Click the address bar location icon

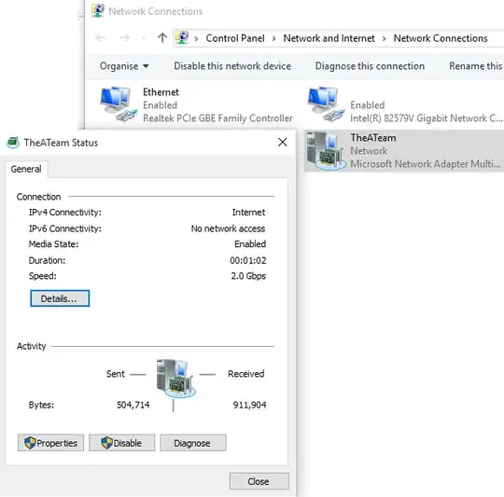coord(182,38)
